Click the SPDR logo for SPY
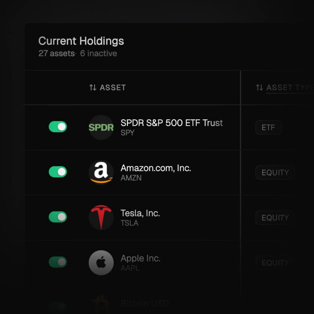Screen dimensions: 314x314 101,128
